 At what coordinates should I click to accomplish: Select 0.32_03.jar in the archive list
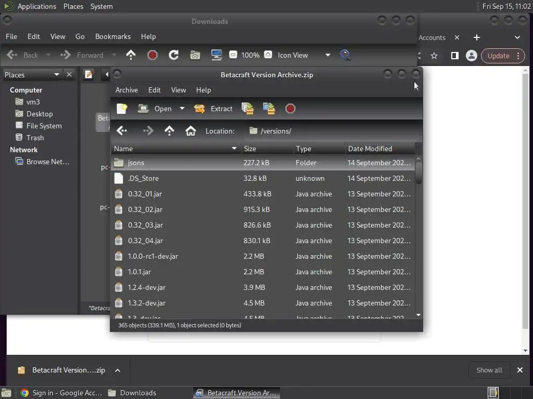[x=263, y=225]
